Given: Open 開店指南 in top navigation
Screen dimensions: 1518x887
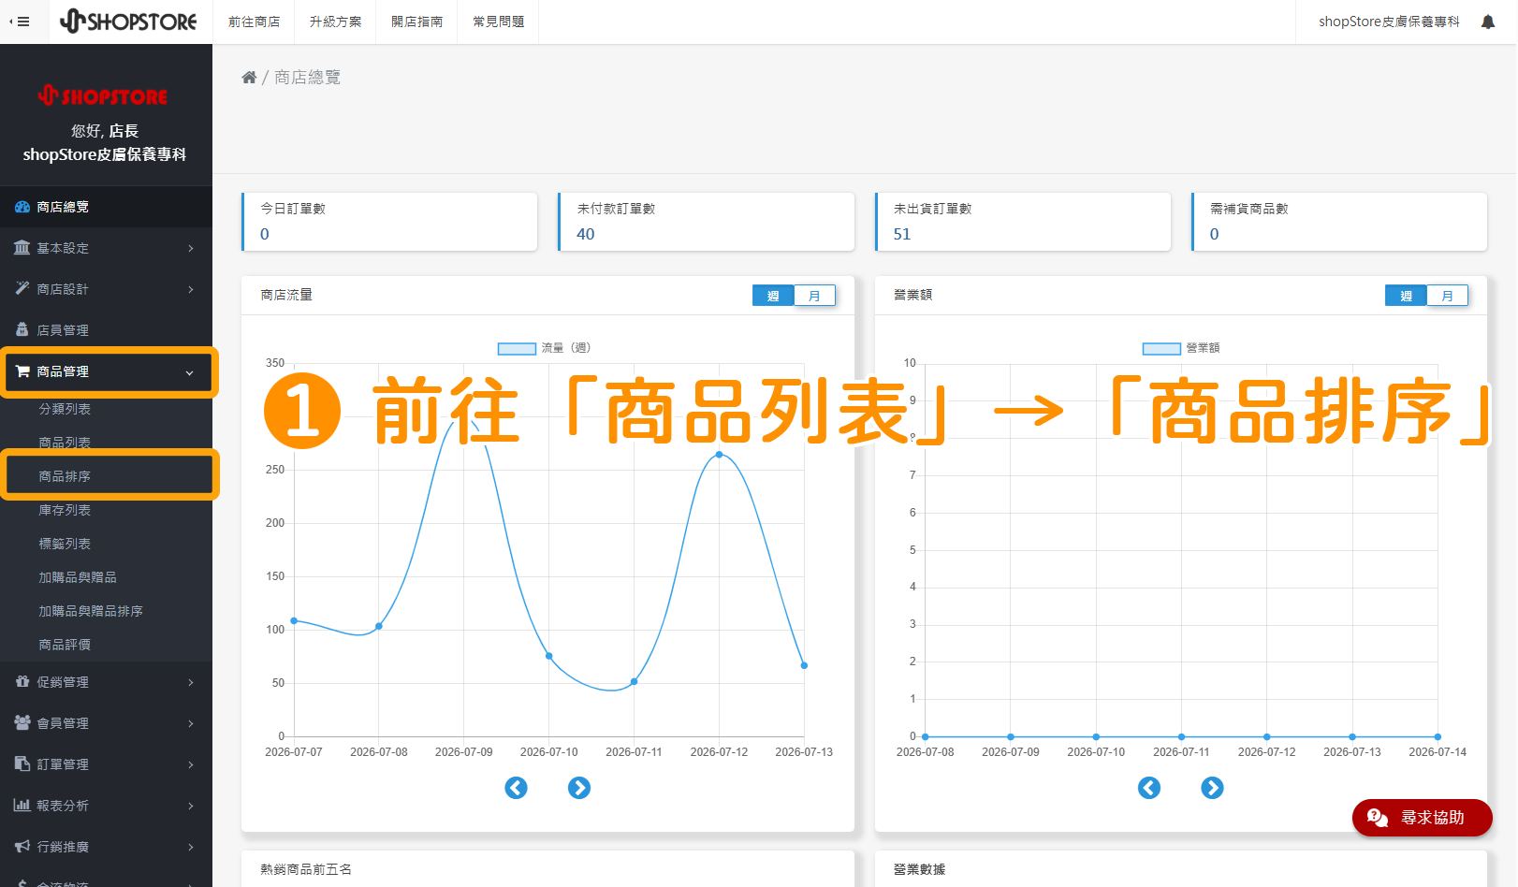Looking at the screenshot, I should (x=416, y=22).
